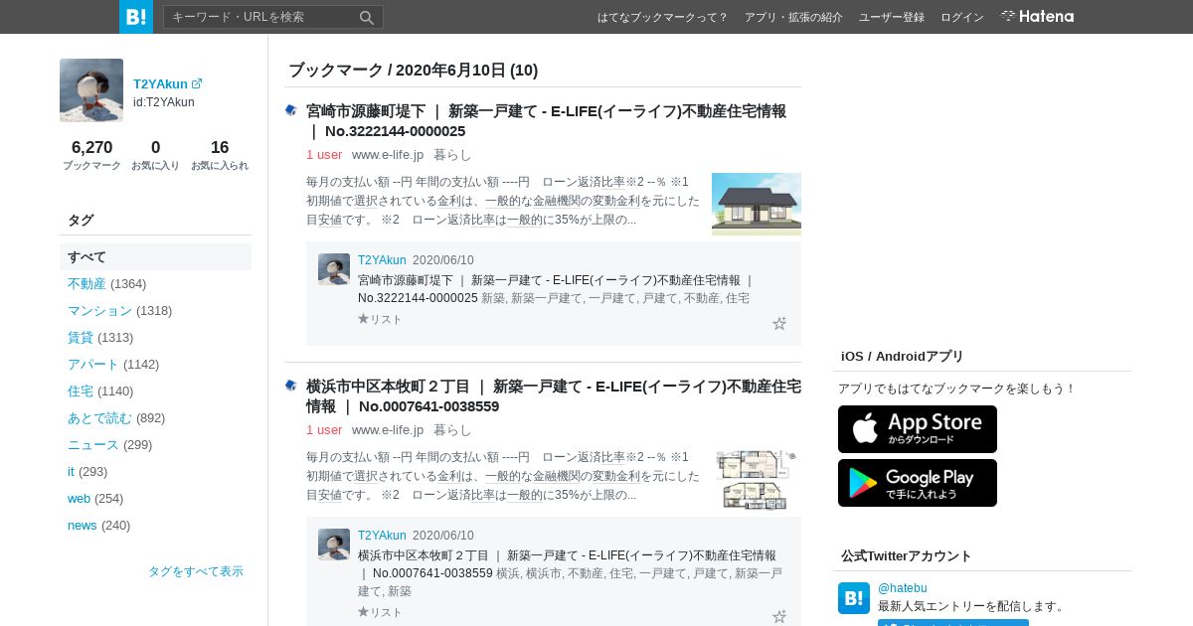Image resolution: width=1193 pixels, height=626 pixels.
Task: Open 2020/06/10 date in 横浜市 comment
Action: (x=443, y=536)
